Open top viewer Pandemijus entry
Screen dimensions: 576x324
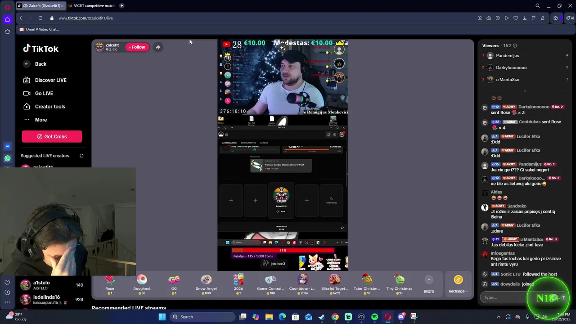pos(525,55)
